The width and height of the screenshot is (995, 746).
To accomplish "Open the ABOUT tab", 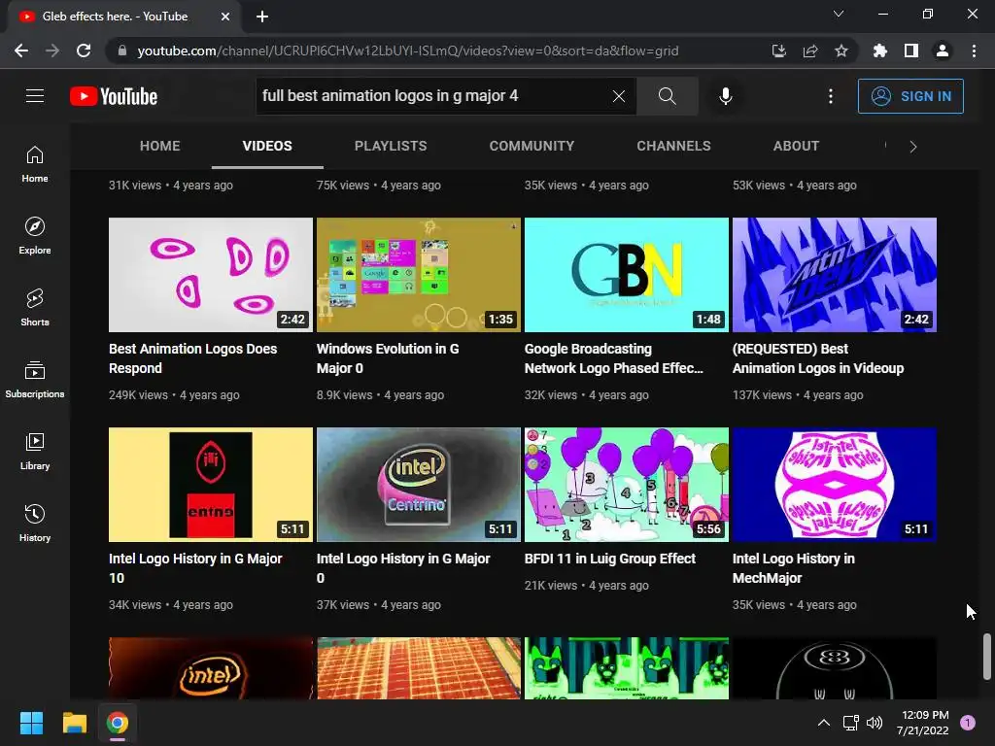I will (796, 146).
